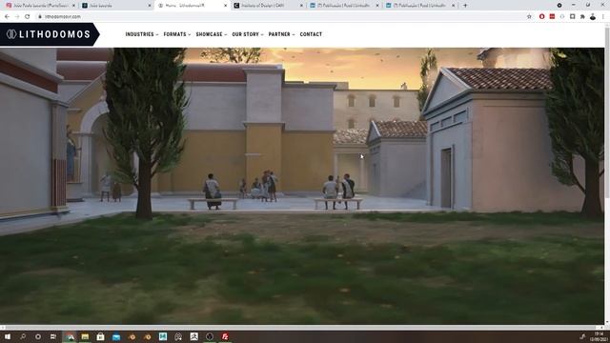The height and width of the screenshot is (343, 610).
Task: Open the CONTACT page link
Action: point(311,34)
